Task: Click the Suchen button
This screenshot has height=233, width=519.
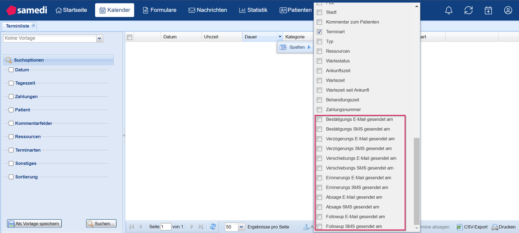Action: pos(101,224)
